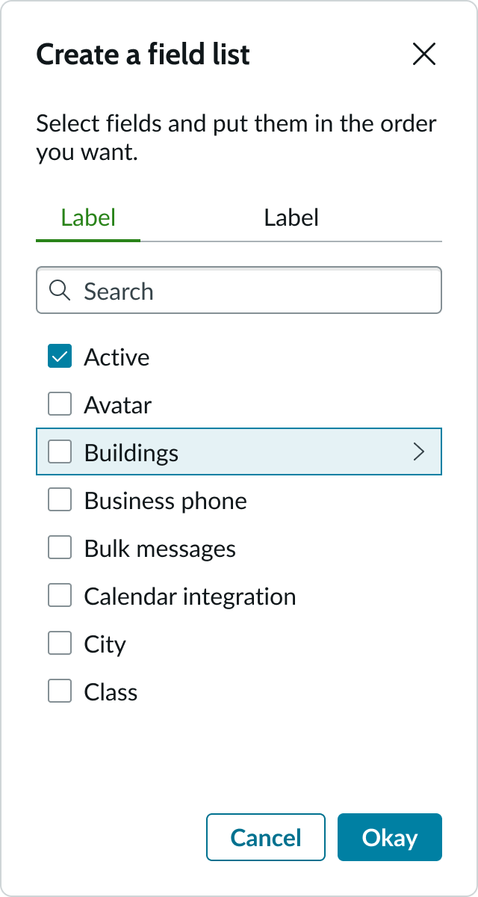Screen dimensions: 478x897
Task: Enable the Class field
Action: 59,691
